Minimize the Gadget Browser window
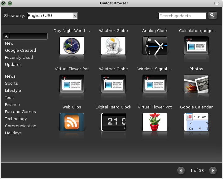The image size is (223, 179). (x=10, y=3)
